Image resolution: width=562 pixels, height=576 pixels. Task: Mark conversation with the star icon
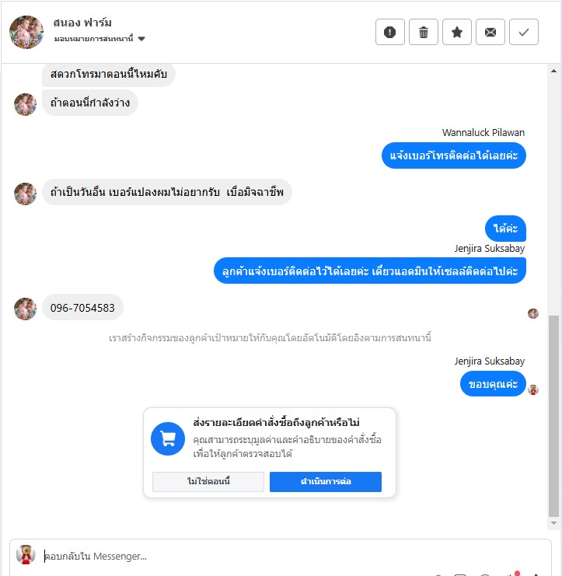click(456, 32)
